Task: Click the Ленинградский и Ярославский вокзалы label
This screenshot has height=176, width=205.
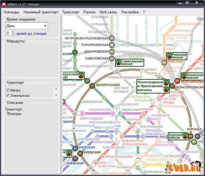Action: coord(150,86)
